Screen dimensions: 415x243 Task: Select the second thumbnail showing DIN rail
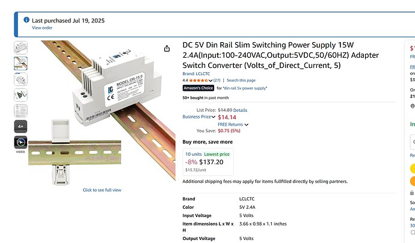(x=20, y=64)
